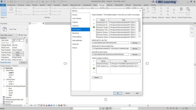Open the Default 3D View from quick access toolbar
The width and height of the screenshot is (196, 110).
(x=47, y=2)
